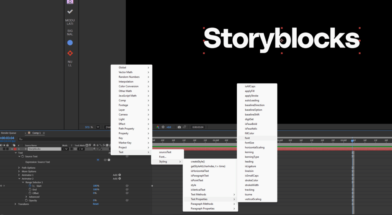Click the add keyframe diamond left of Start

pos(1,186)
